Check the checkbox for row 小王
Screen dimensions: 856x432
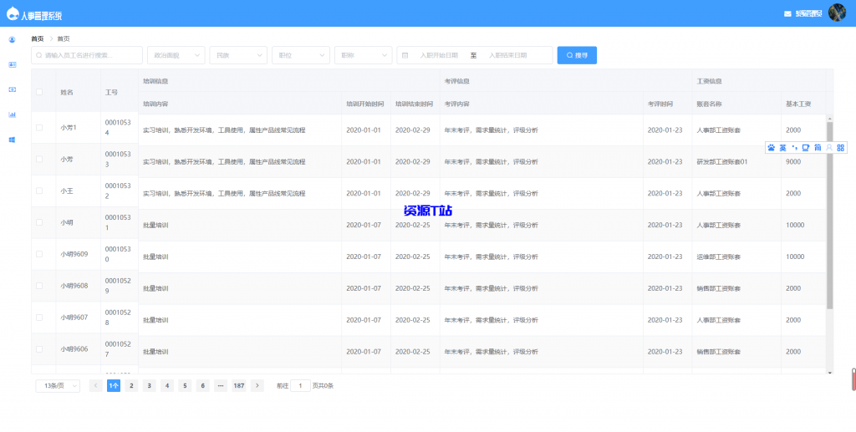pyautogui.click(x=39, y=191)
